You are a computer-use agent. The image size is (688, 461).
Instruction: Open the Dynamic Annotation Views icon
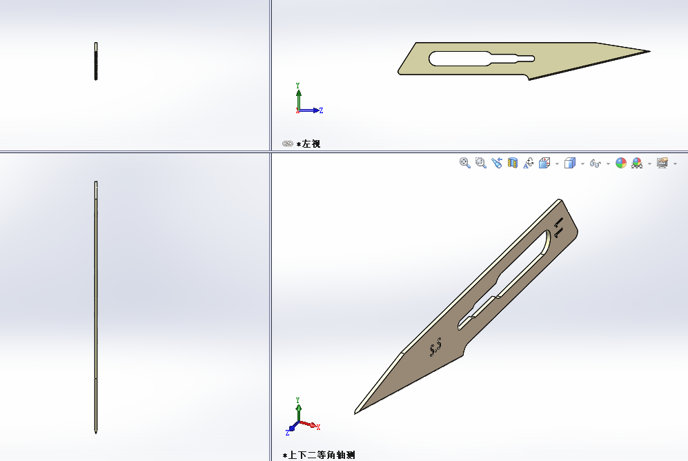(x=529, y=163)
